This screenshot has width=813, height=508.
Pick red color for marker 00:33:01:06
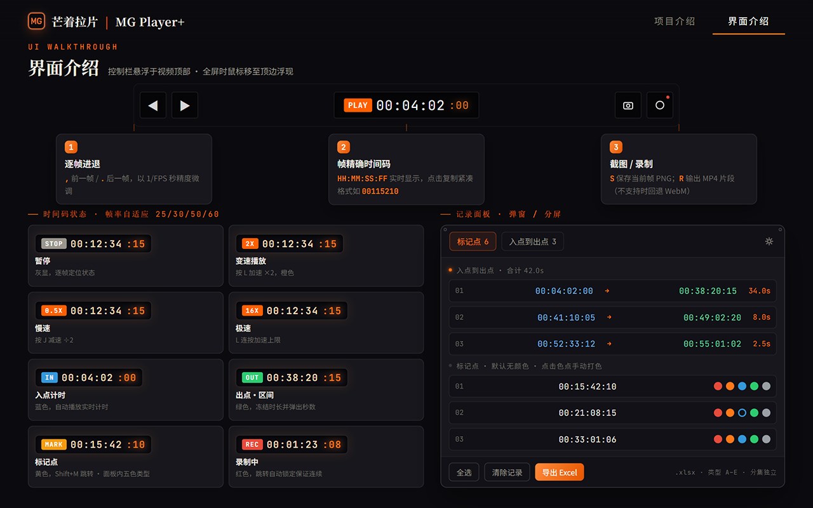718,439
